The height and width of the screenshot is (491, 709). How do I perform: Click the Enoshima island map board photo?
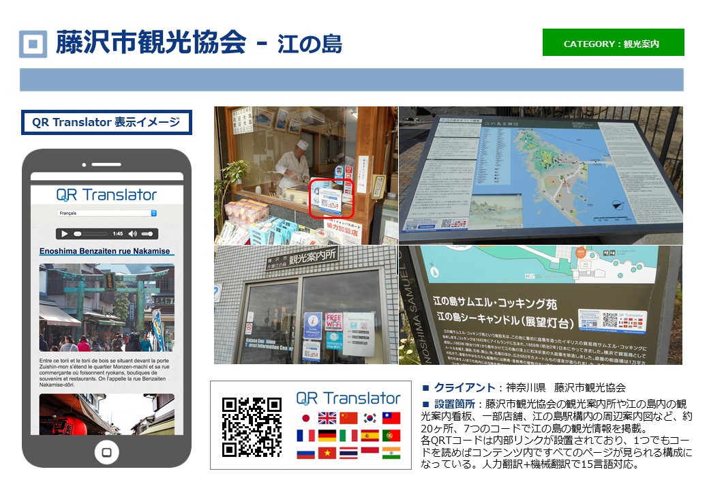(x=541, y=175)
